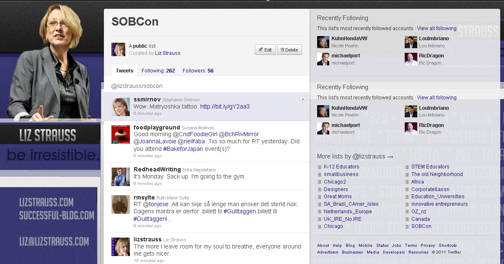Click list icon beside K-12 Educators

tap(320, 167)
